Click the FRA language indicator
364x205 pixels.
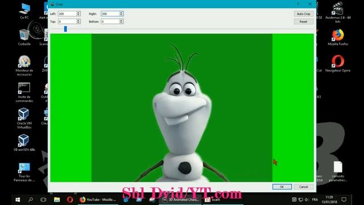(315, 200)
